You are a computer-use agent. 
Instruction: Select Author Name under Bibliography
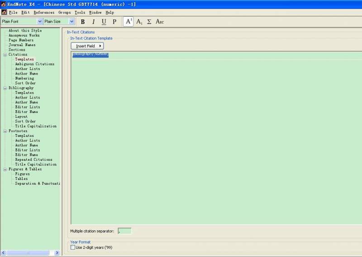pyautogui.click(x=27, y=102)
